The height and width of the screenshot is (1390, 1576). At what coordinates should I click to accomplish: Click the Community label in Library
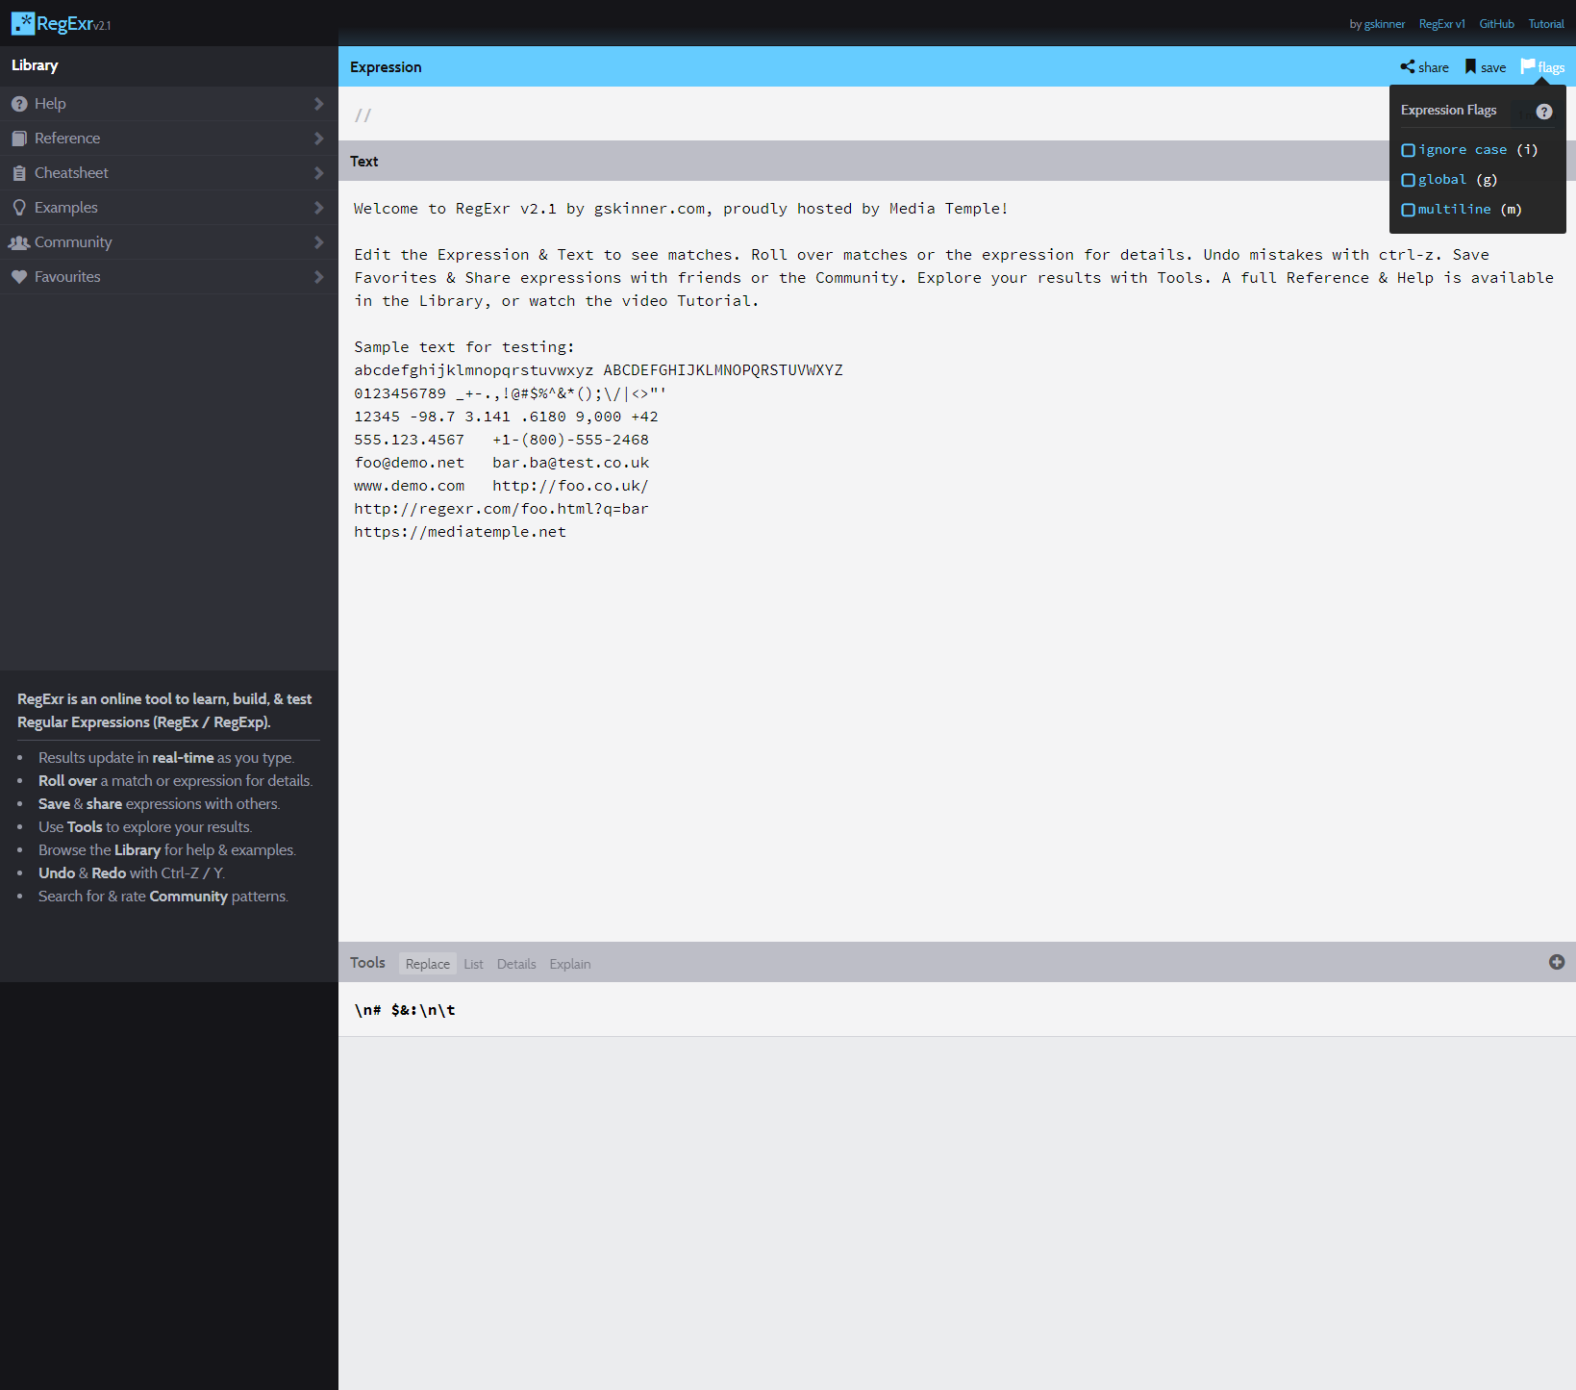(73, 242)
